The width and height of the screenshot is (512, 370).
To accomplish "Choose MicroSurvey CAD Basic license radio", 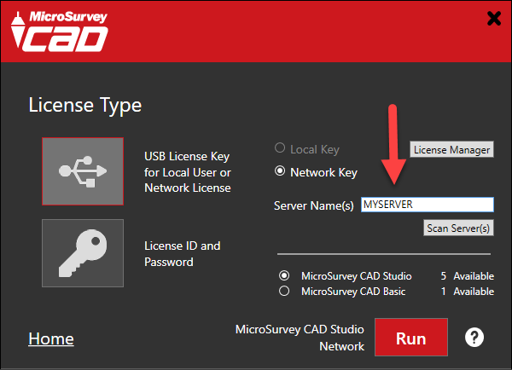I will [284, 291].
